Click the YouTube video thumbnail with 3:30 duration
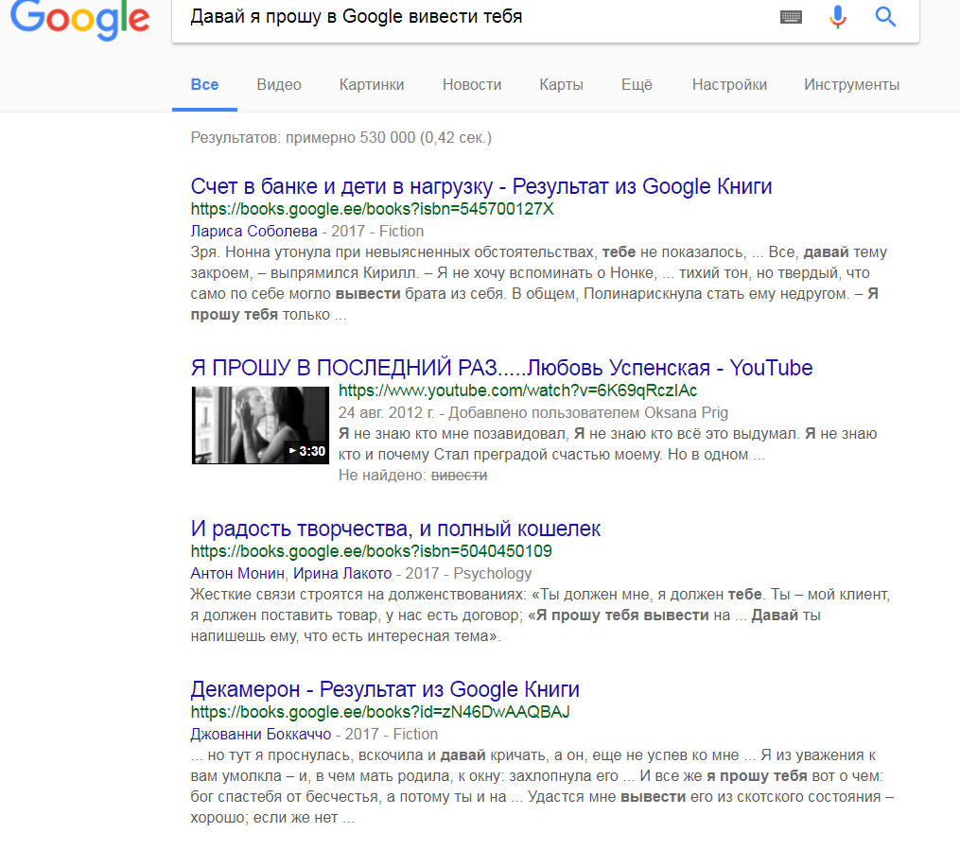Viewport: 960px width, 850px height. click(x=260, y=425)
